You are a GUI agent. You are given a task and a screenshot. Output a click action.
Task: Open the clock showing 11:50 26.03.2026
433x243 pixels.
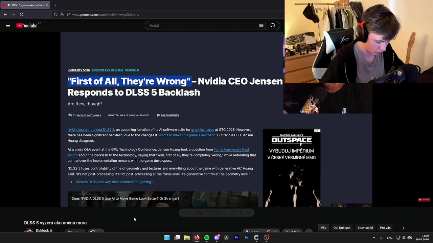[x=422, y=238]
